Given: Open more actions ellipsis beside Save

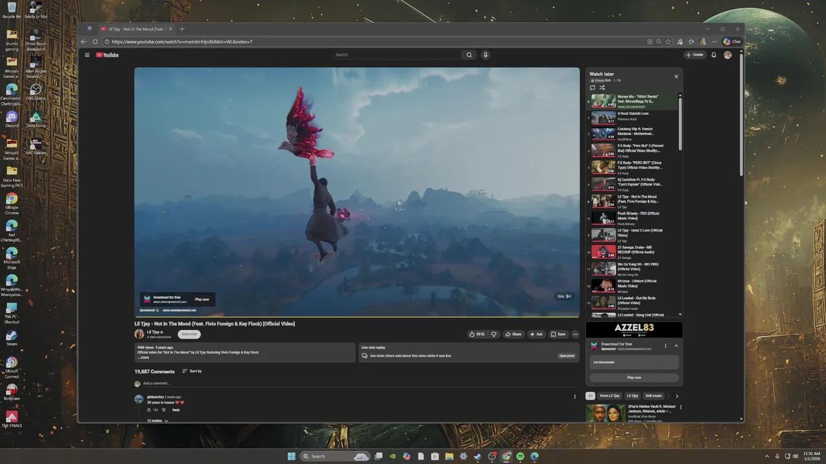Looking at the screenshot, I should (575, 334).
